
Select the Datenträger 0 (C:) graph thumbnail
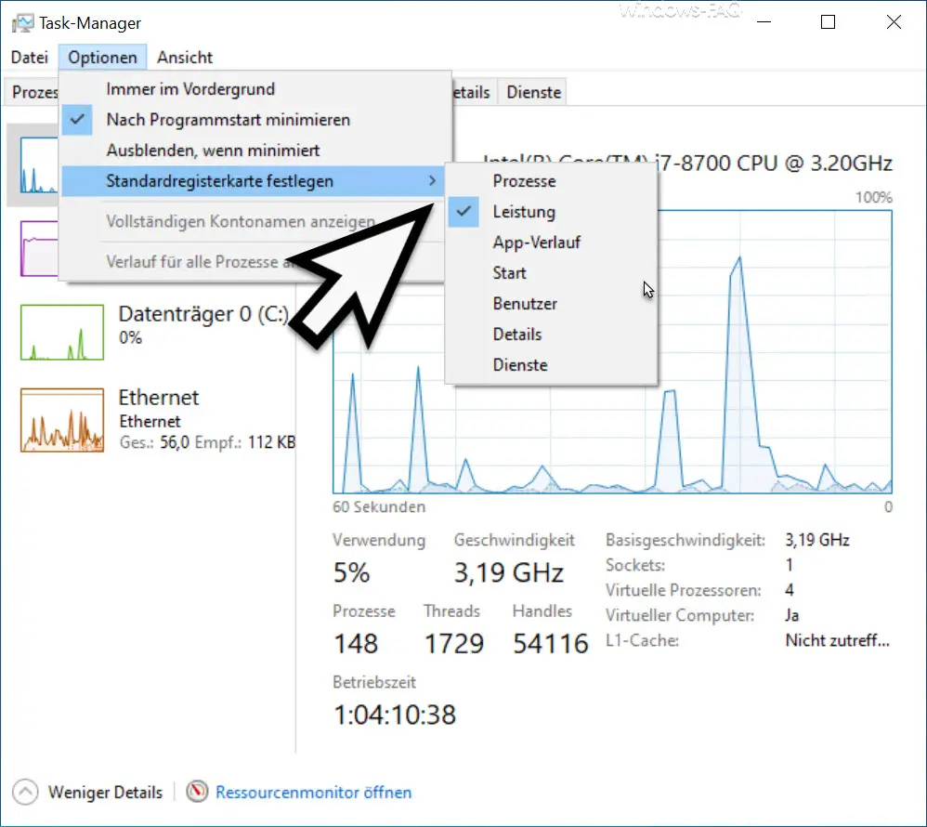click(x=62, y=332)
